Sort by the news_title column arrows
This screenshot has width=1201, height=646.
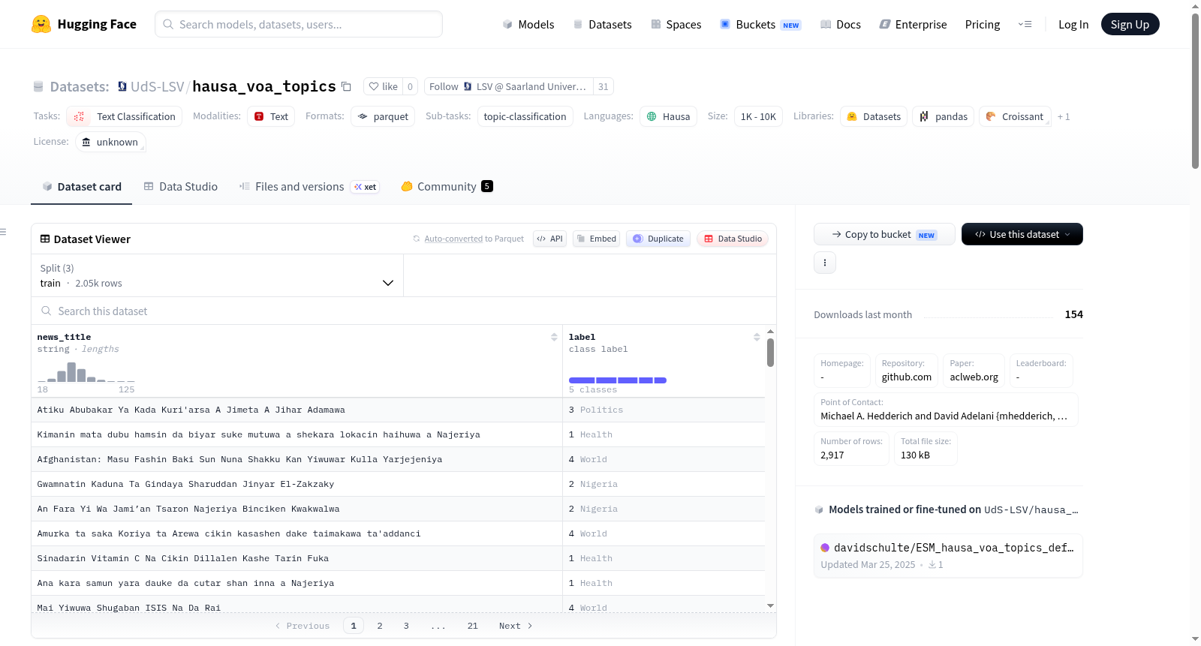pyautogui.click(x=554, y=338)
